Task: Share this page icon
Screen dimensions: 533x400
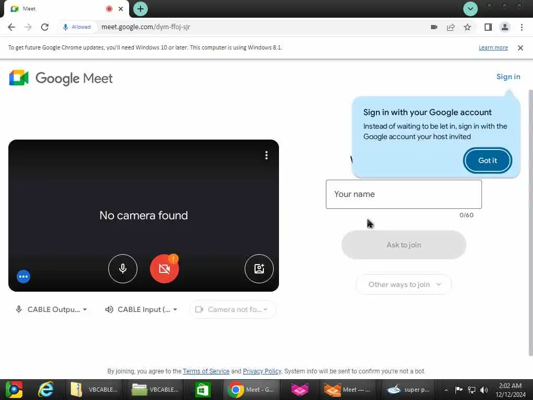Action: (451, 27)
